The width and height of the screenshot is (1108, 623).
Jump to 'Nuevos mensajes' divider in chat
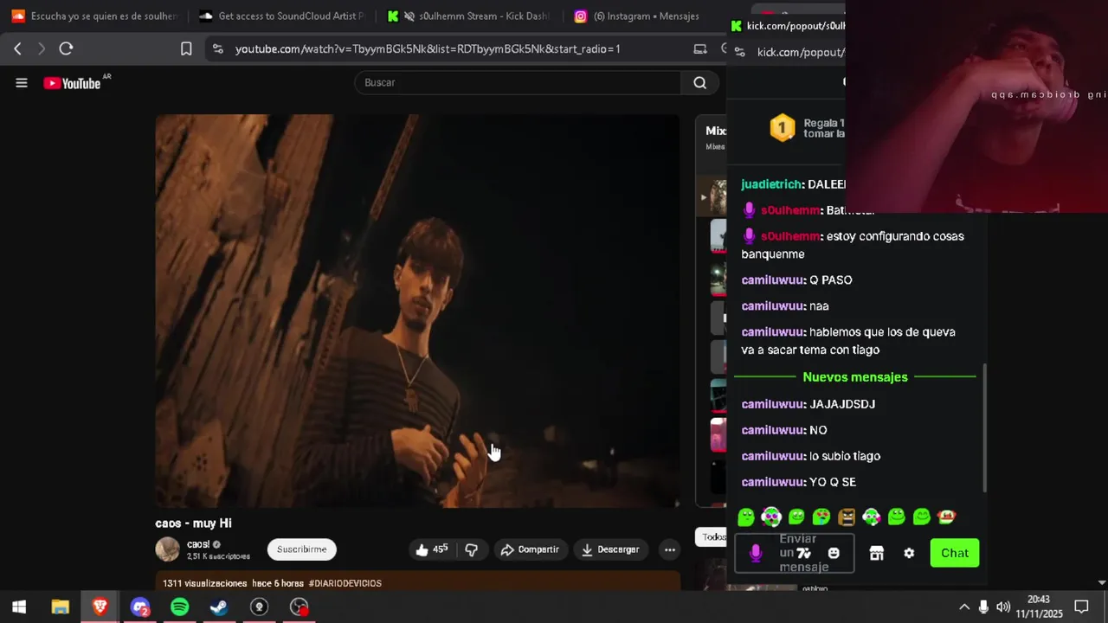coord(855,377)
